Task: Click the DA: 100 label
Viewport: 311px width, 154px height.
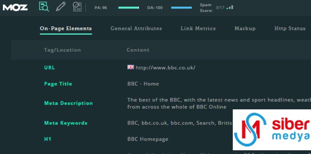Action: (155, 8)
